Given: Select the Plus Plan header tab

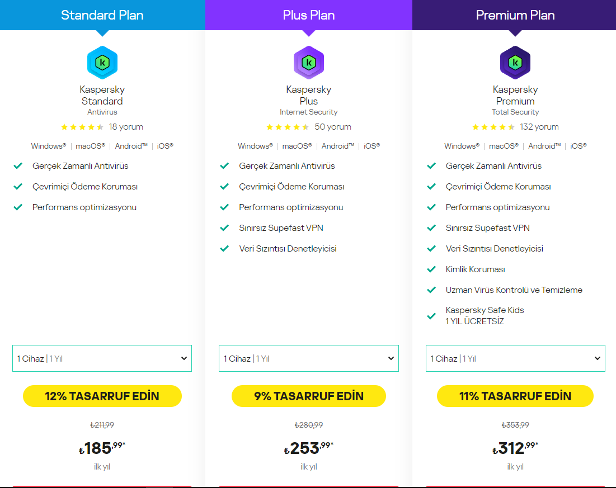Looking at the screenshot, I should point(309,15).
